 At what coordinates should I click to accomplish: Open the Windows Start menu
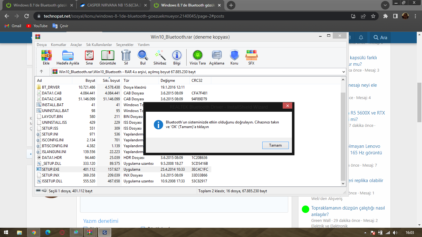click(6, 232)
